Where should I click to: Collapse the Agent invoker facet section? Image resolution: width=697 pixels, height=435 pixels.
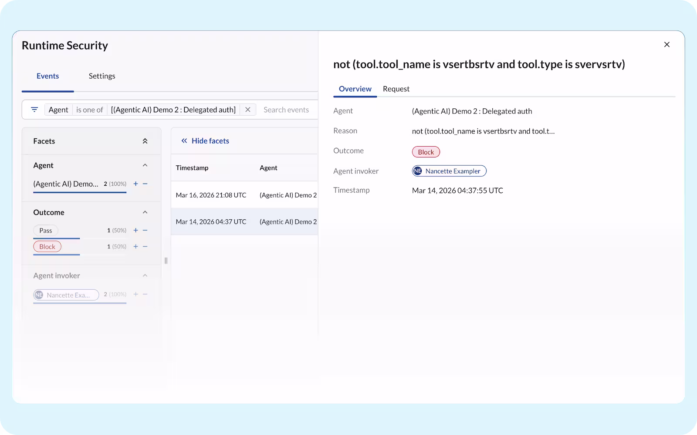[x=145, y=275]
